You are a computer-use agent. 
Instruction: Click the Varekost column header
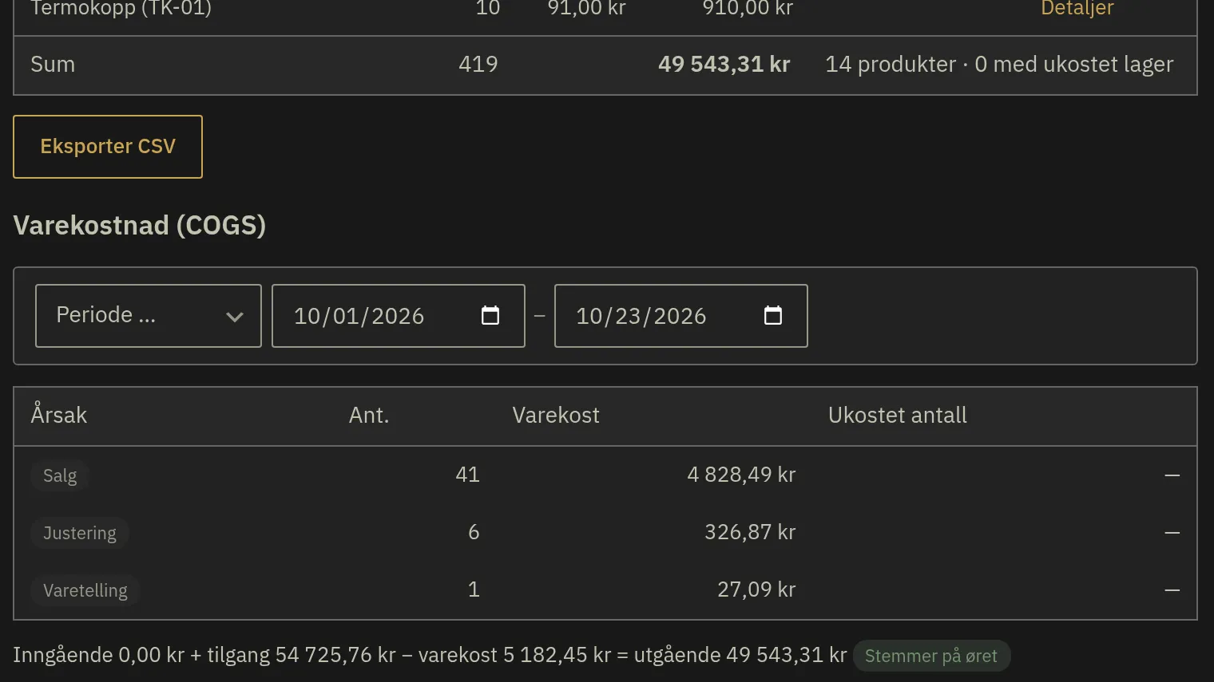(556, 415)
